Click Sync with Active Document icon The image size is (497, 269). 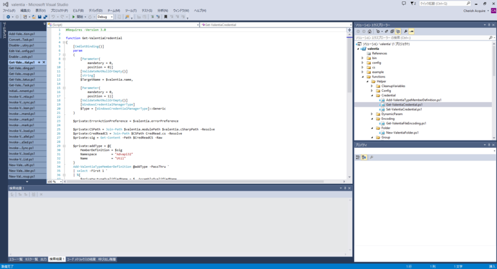click(386, 31)
